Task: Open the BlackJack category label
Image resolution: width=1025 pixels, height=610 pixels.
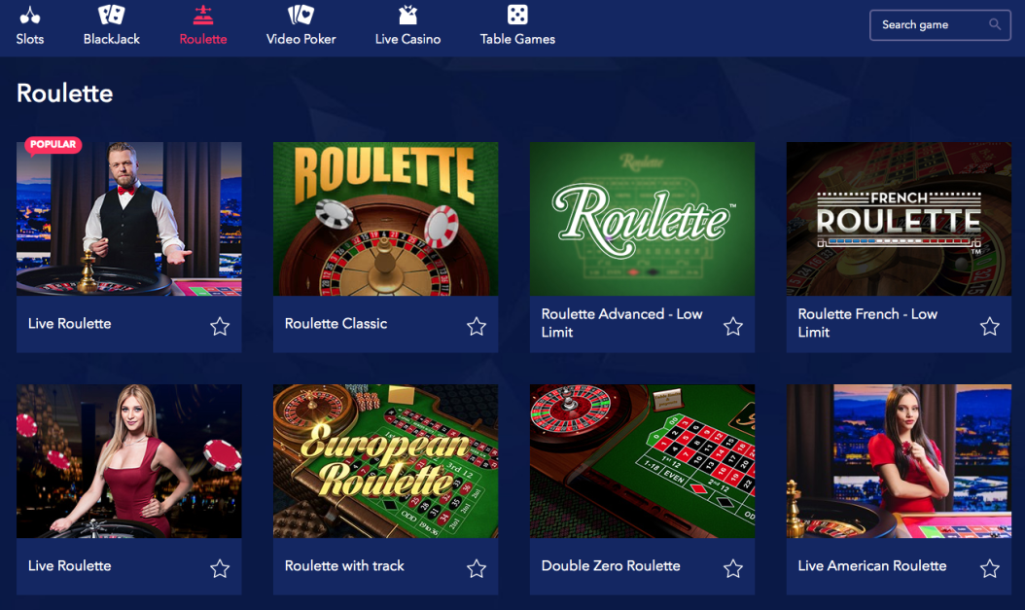Action: (x=112, y=39)
